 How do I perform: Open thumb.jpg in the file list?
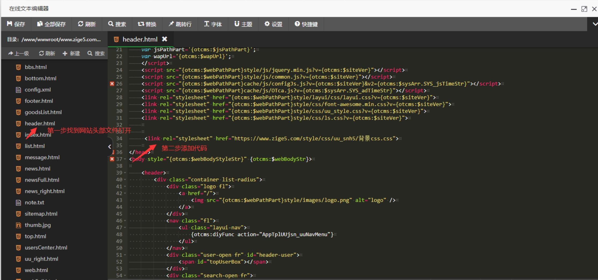click(x=38, y=225)
